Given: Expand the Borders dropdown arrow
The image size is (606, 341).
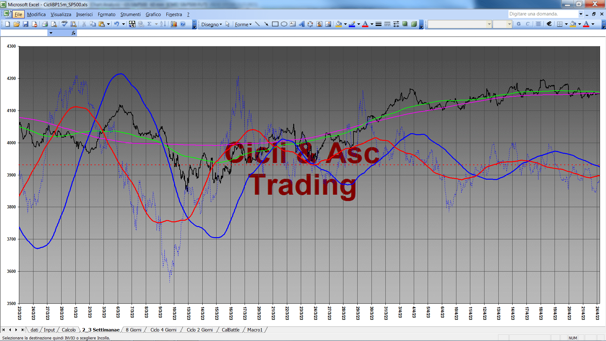Looking at the screenshot, I should (566, 24).
